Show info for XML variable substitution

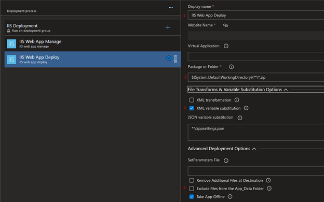point(246,108)
